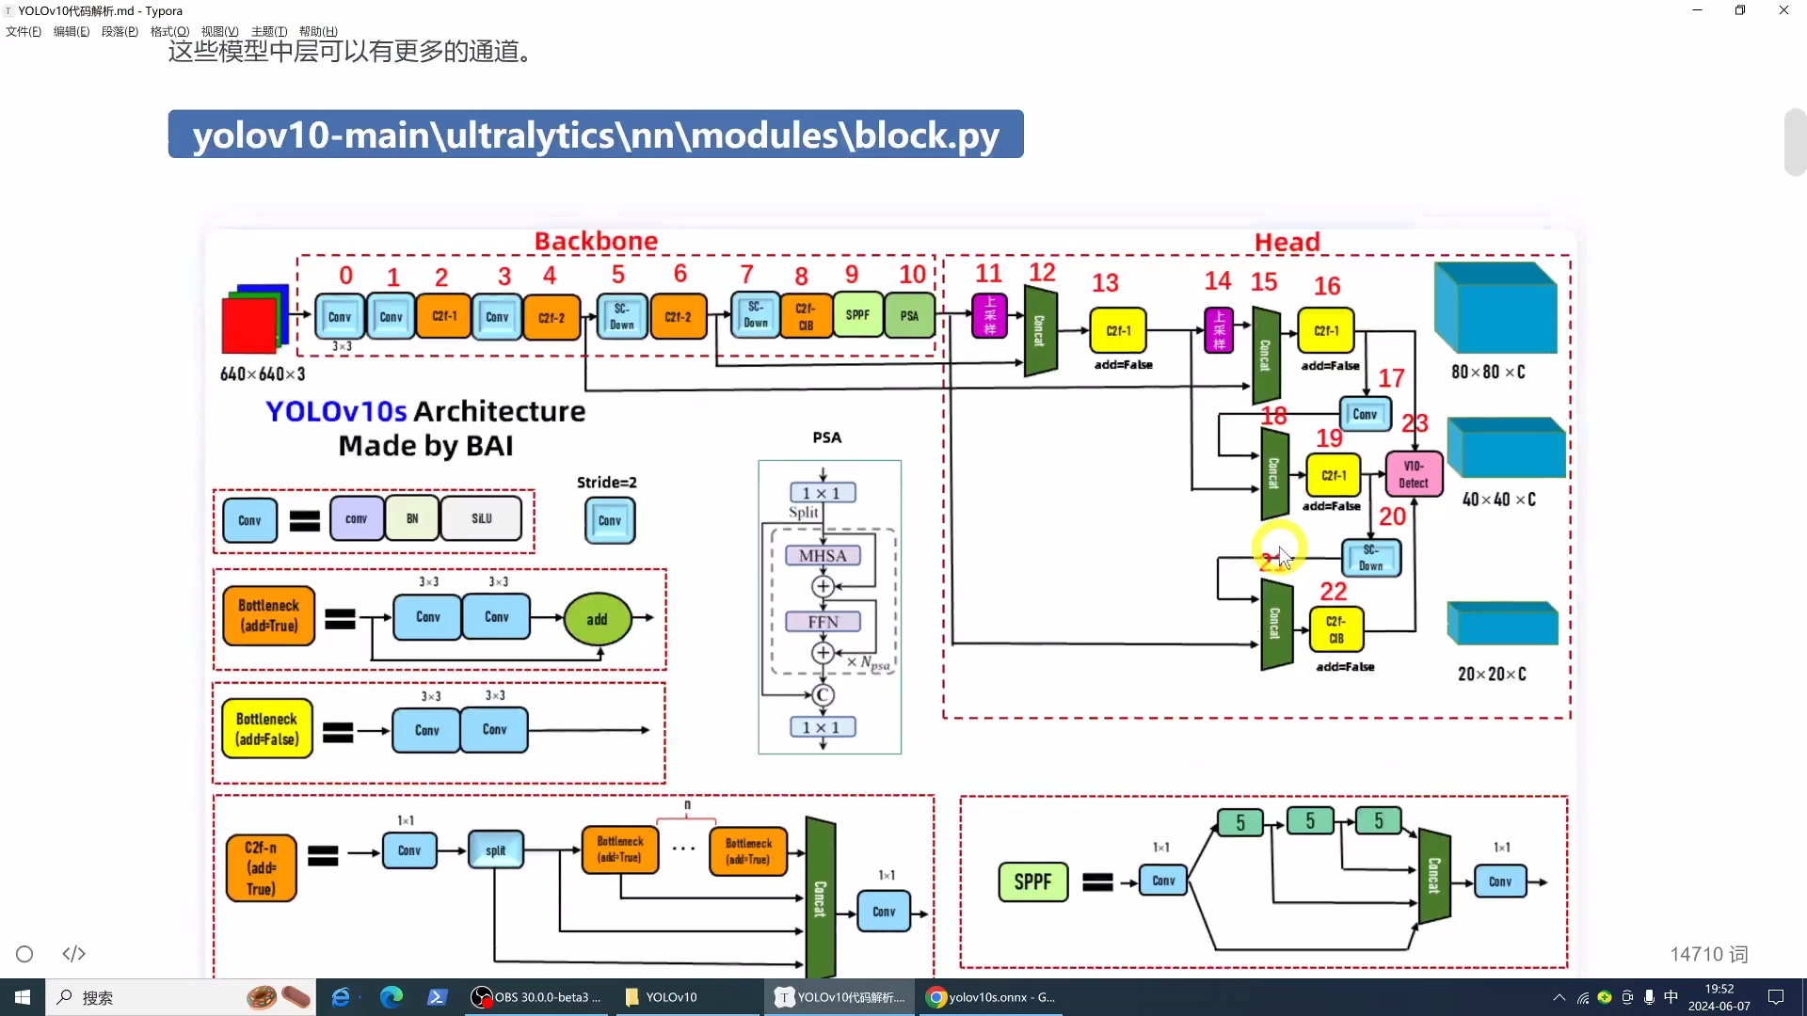The height and width of the screenshot is (1016, 1807).
Task: Click the 14710 词 word count
Action: [x=1708, y=954]
